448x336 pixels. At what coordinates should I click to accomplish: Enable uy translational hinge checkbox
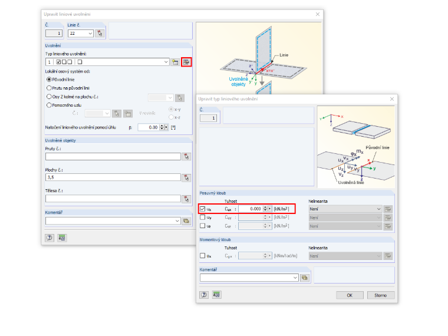click(203, 218)
